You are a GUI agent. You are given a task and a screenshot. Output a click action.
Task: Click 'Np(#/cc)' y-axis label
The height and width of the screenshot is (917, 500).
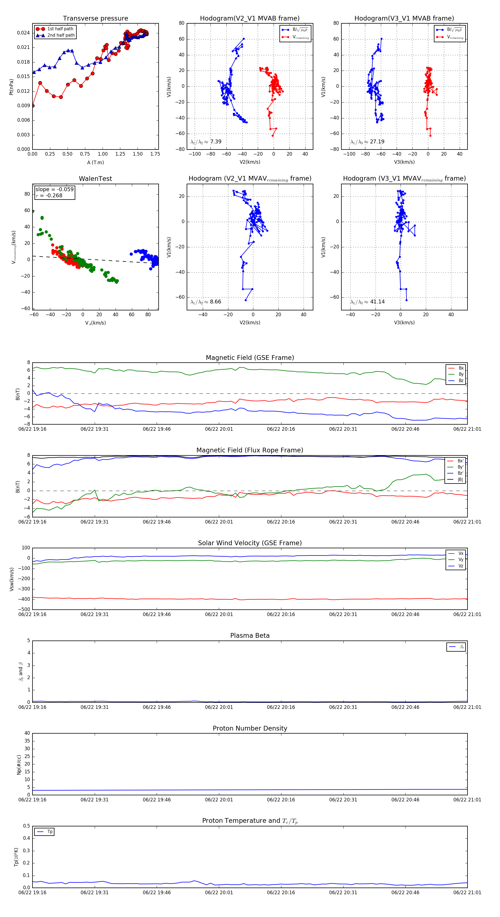click(19, 765)
